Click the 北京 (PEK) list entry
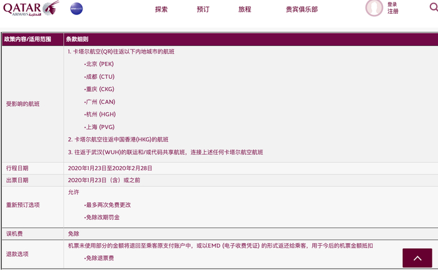This screenshot has height=270, width=438. click(99, 64)
